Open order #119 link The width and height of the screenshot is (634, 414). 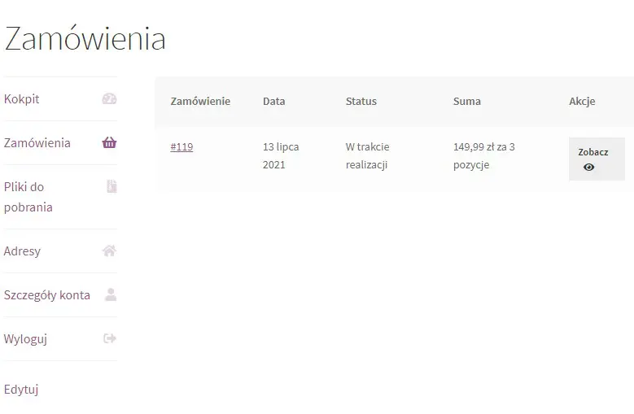[x=181, y=147]
